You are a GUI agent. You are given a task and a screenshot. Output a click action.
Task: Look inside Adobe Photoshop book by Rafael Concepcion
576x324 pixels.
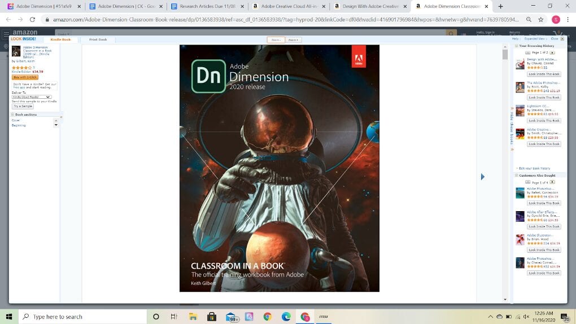click(x=544, y=203)
